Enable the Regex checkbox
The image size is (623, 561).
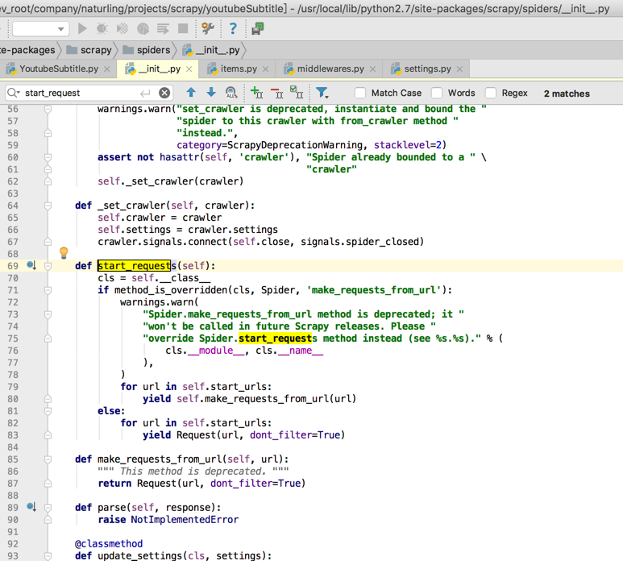click(x=491, y=93)
